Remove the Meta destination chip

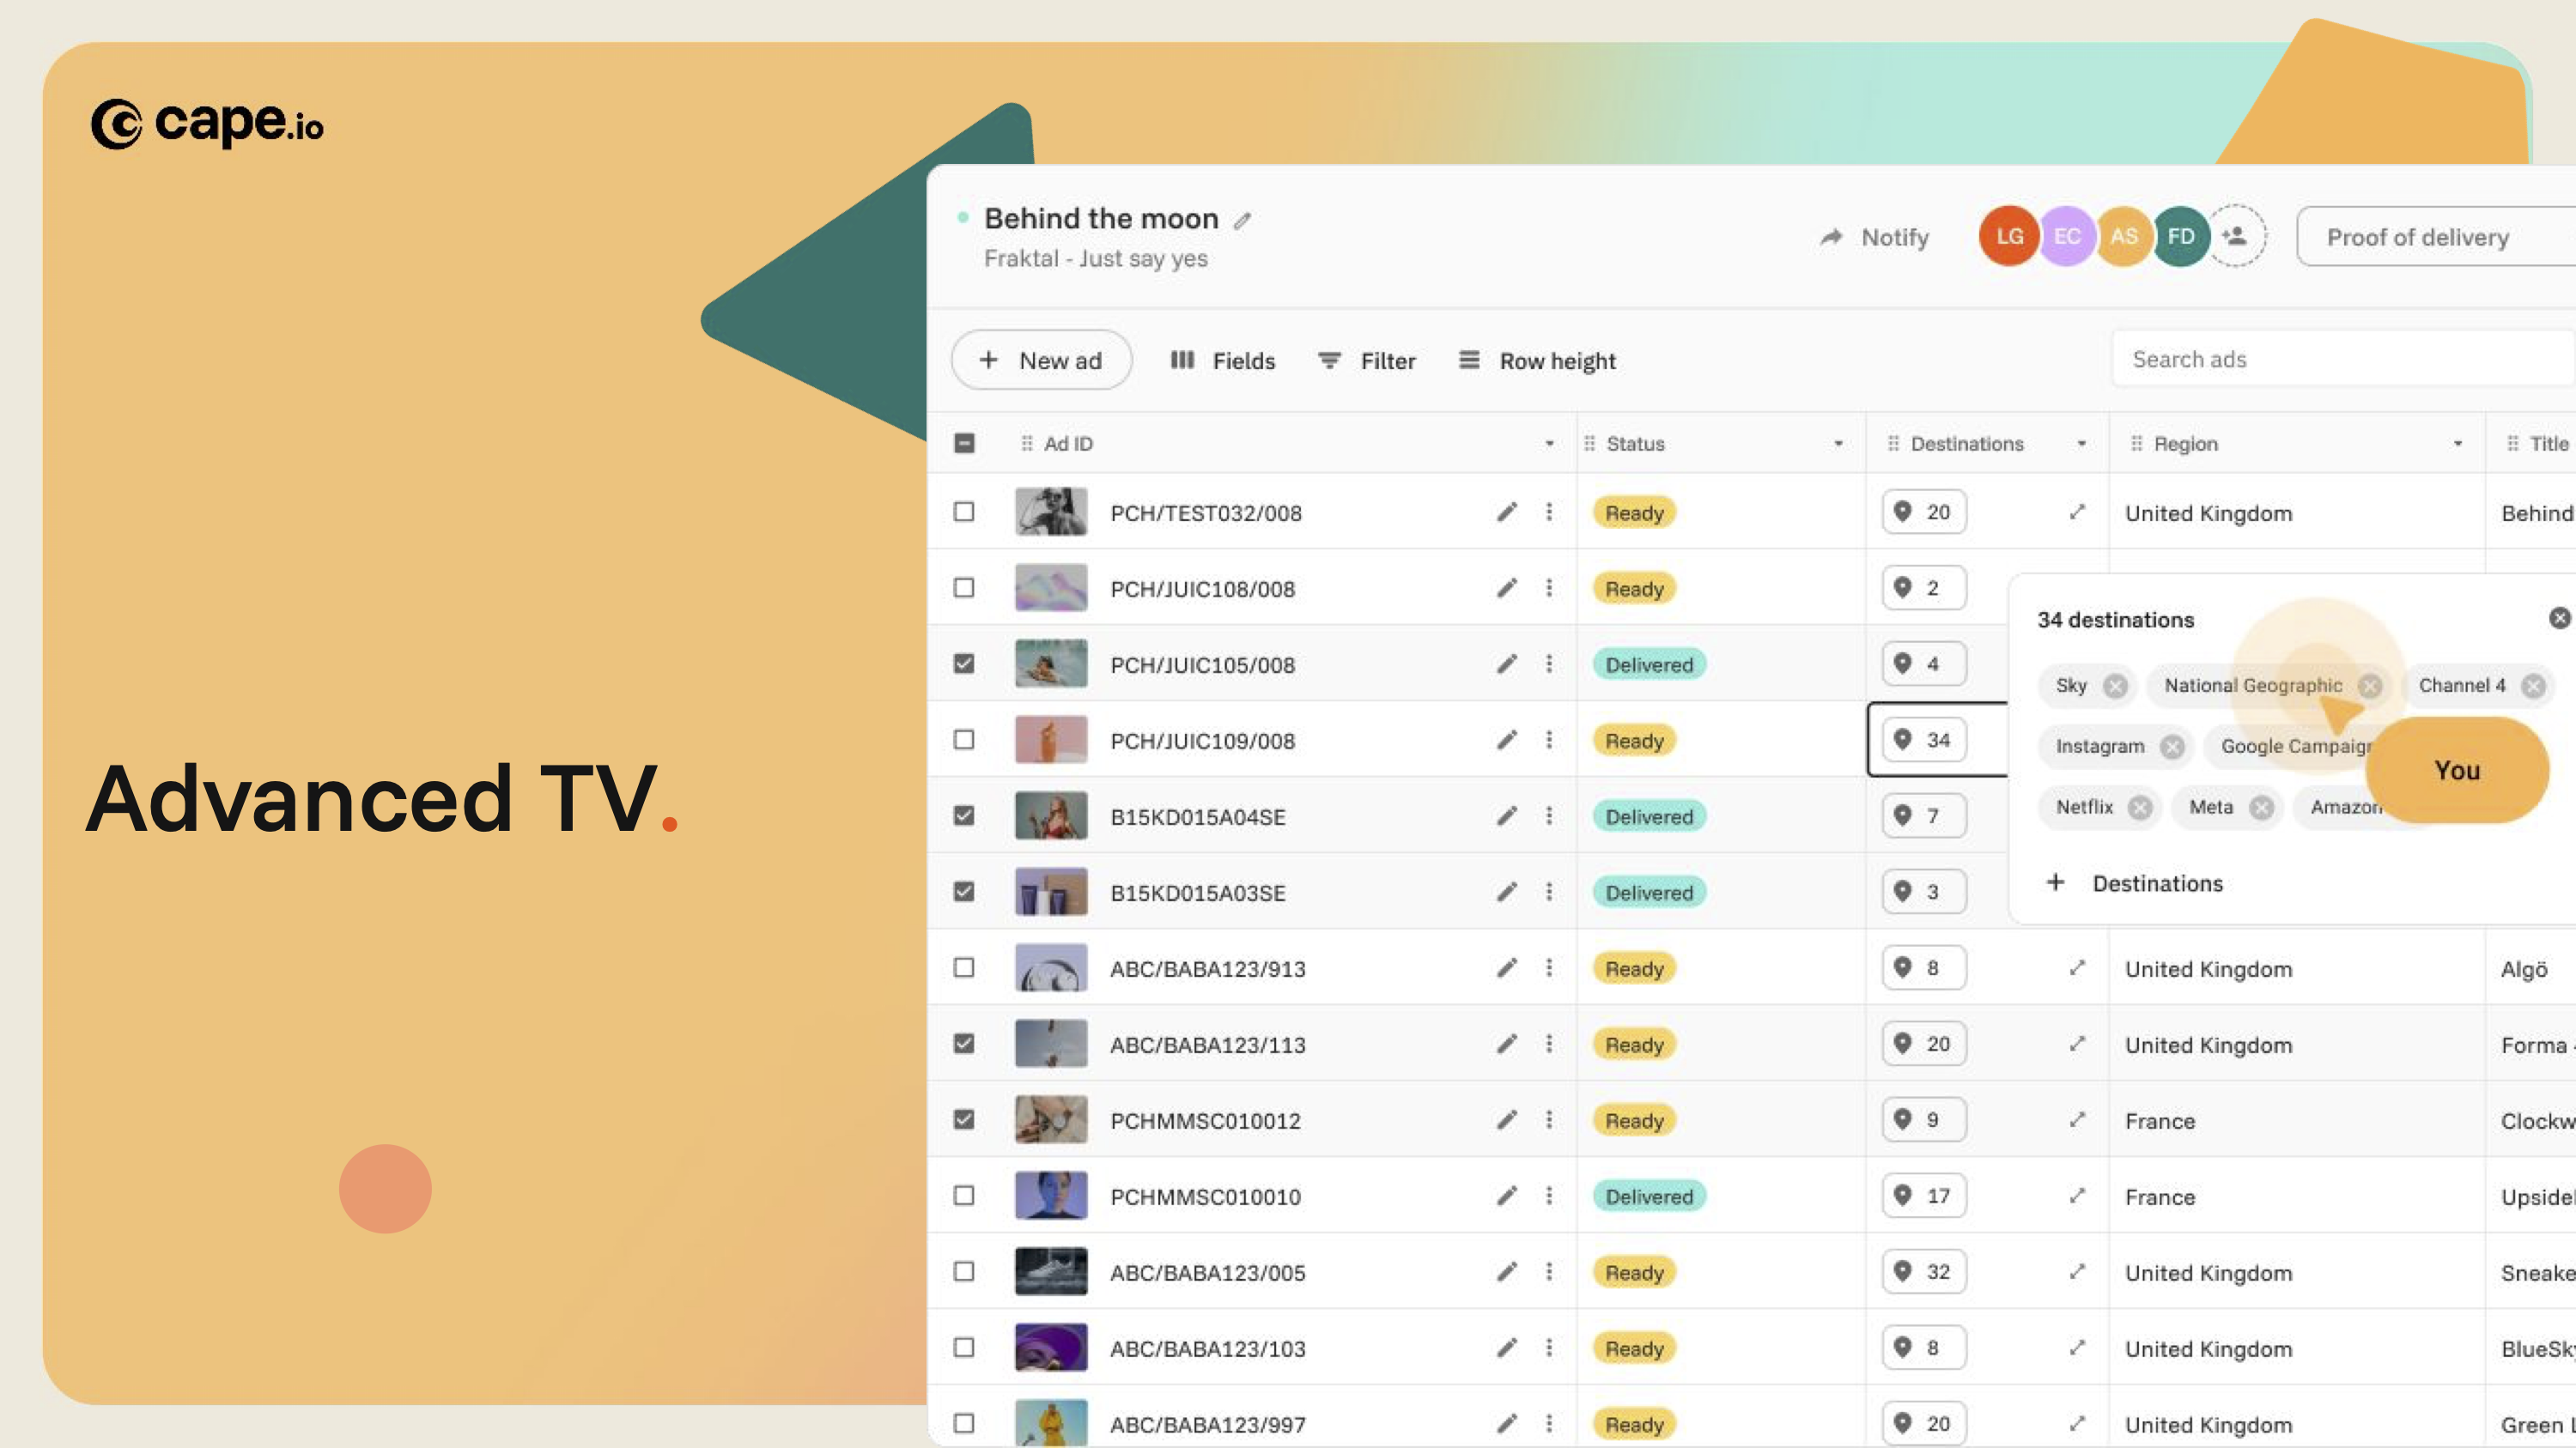point(2261,808)
